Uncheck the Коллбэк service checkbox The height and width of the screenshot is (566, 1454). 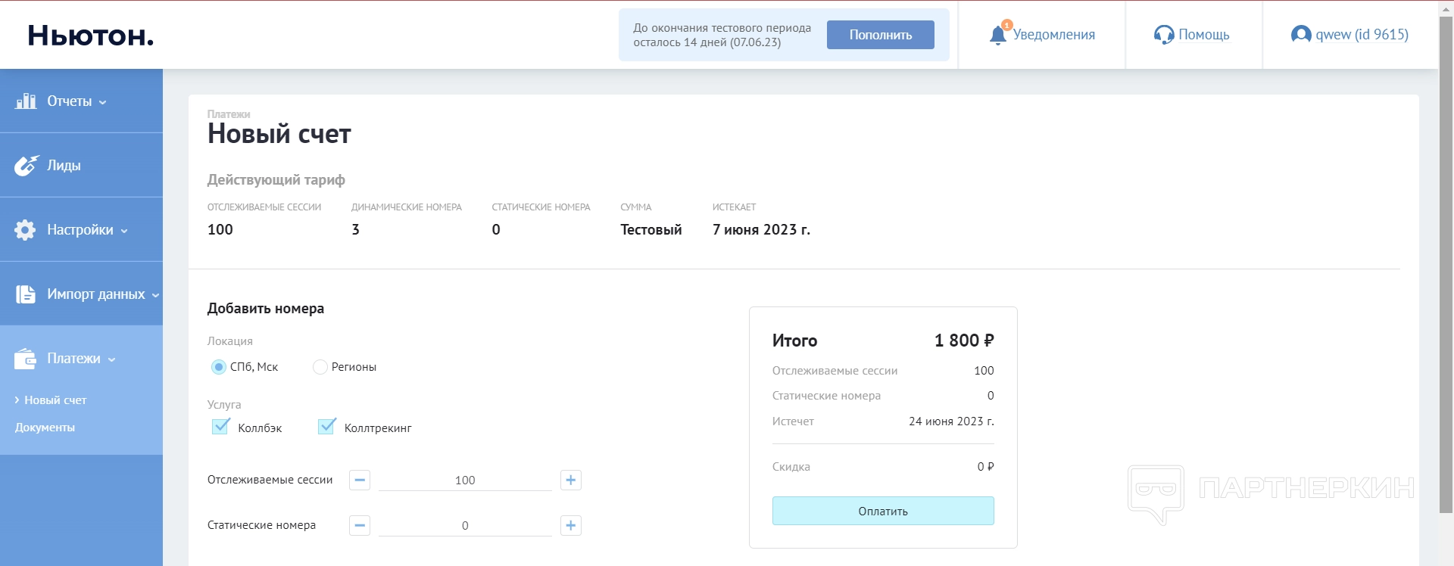tap(220, 427)
